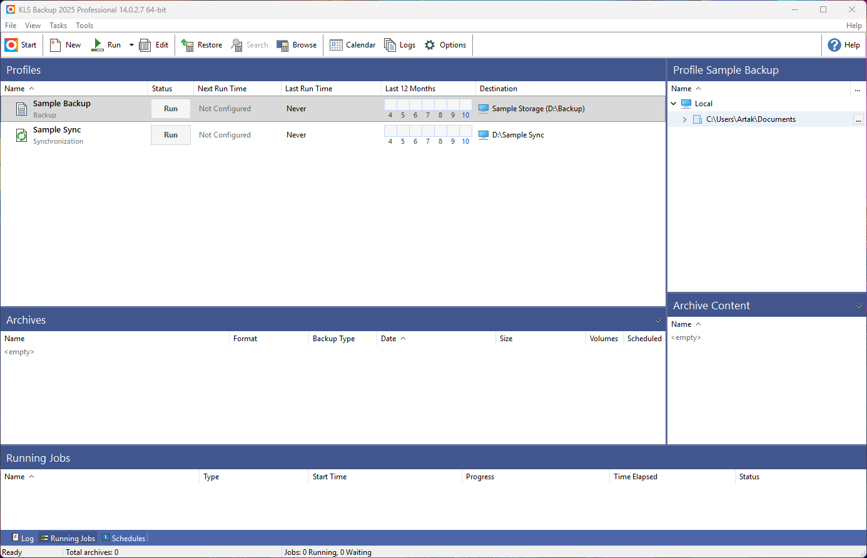Open the Run dropdown arrow
The width and height of the screenshot is (867, 558).
coord(131,45)
